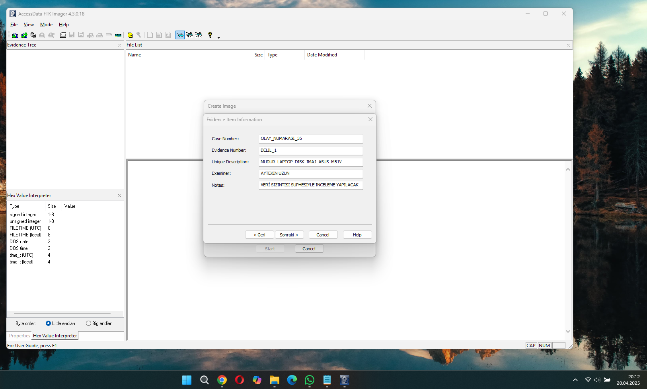Click the Capture Memory chip icon
The height and width of the screenshot is (389, 647).
tap(118, 35)
